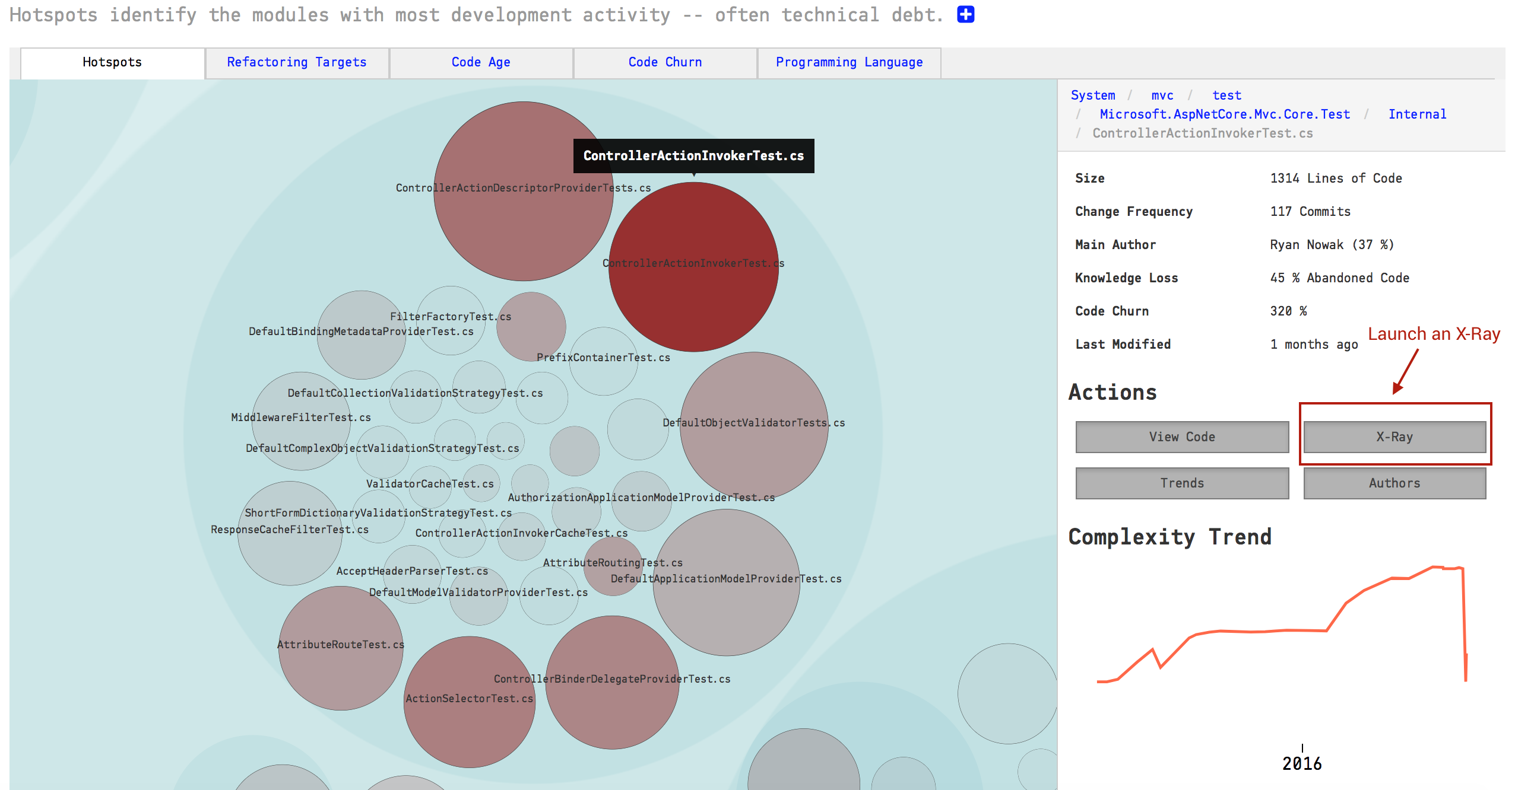Open the Code Age tab
Image resolution: width=1515 pixels, height=790 pixels.
(x=481, y=62)
